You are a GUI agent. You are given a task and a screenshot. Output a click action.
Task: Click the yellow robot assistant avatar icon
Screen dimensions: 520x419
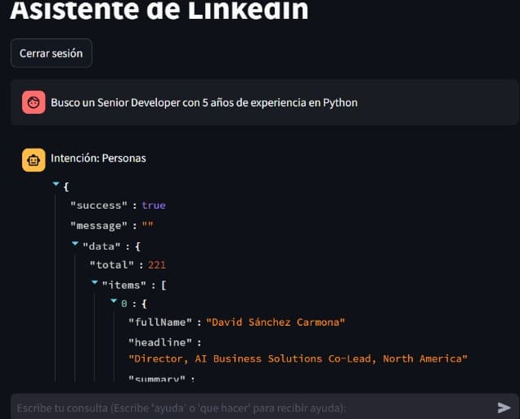[34, 160]
